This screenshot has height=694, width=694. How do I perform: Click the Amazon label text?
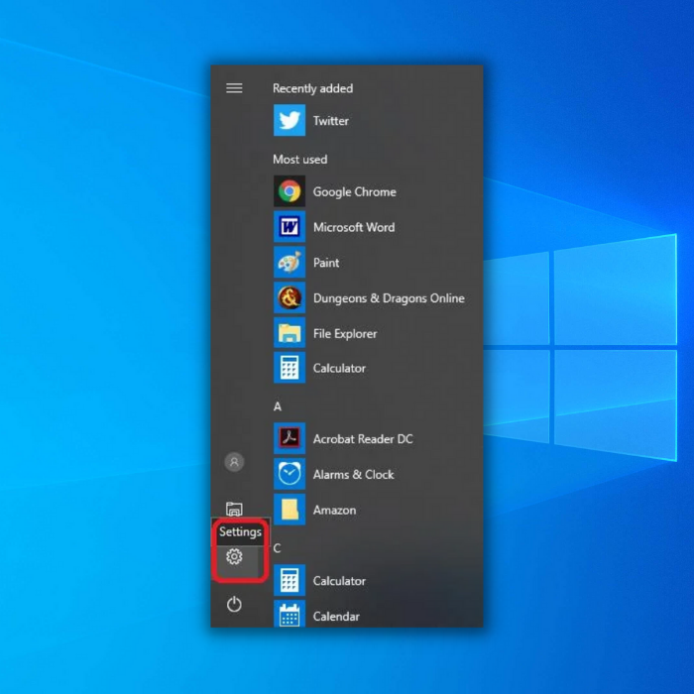(334, 510)
